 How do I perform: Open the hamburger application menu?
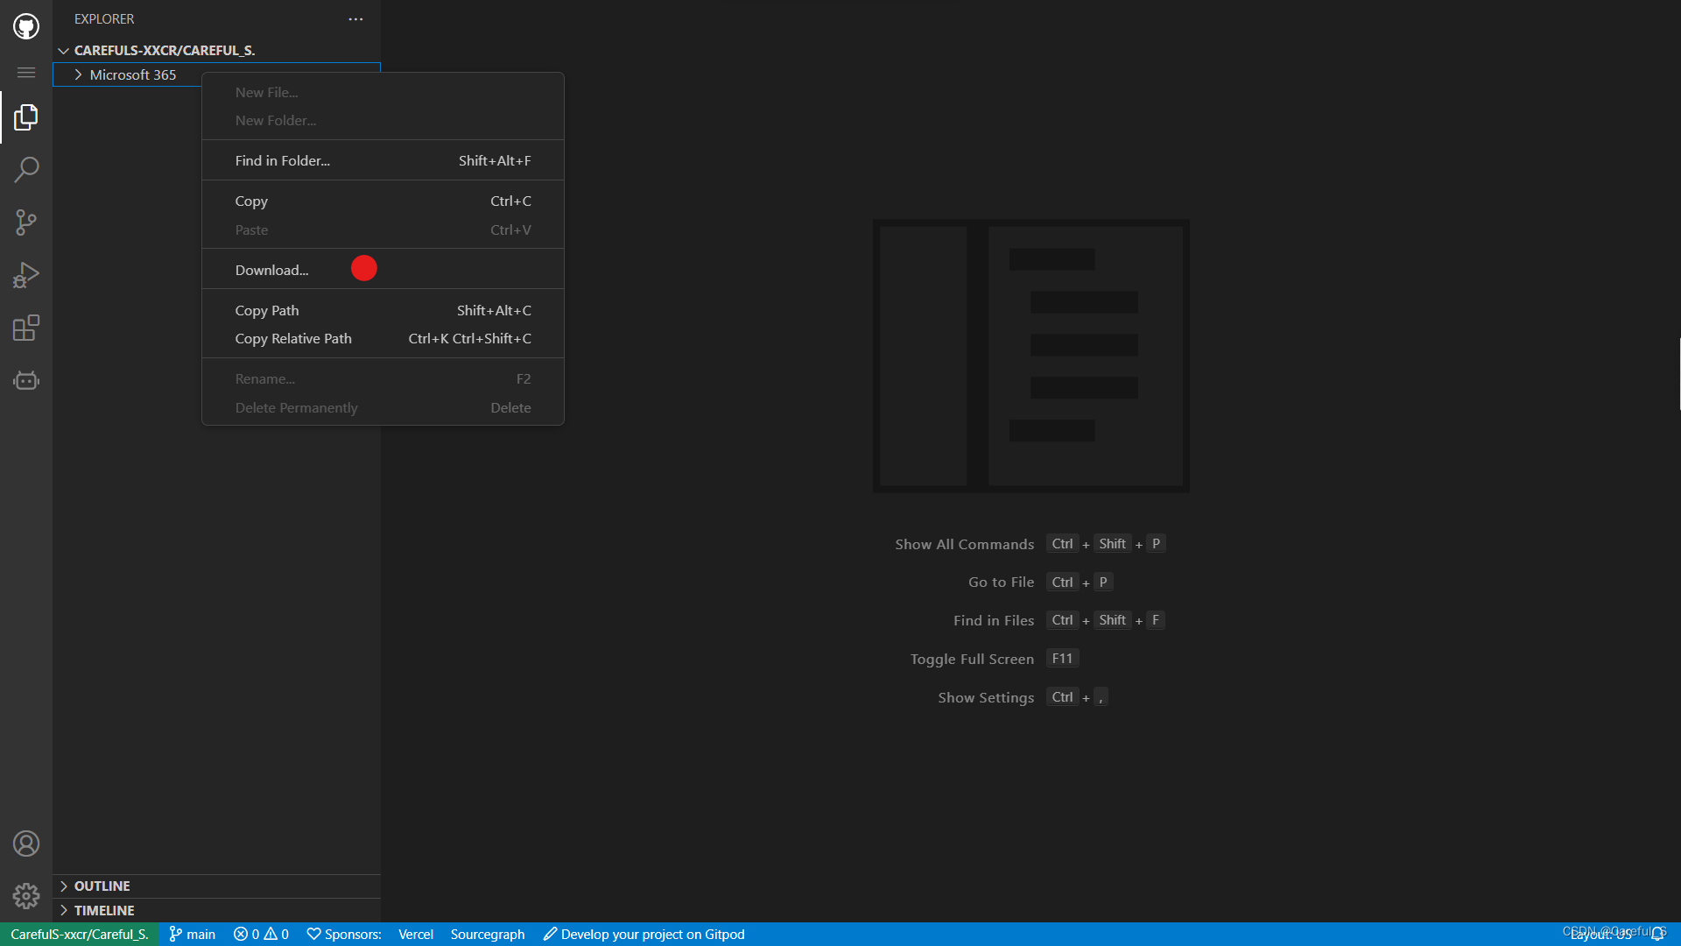tap(26, 73)
